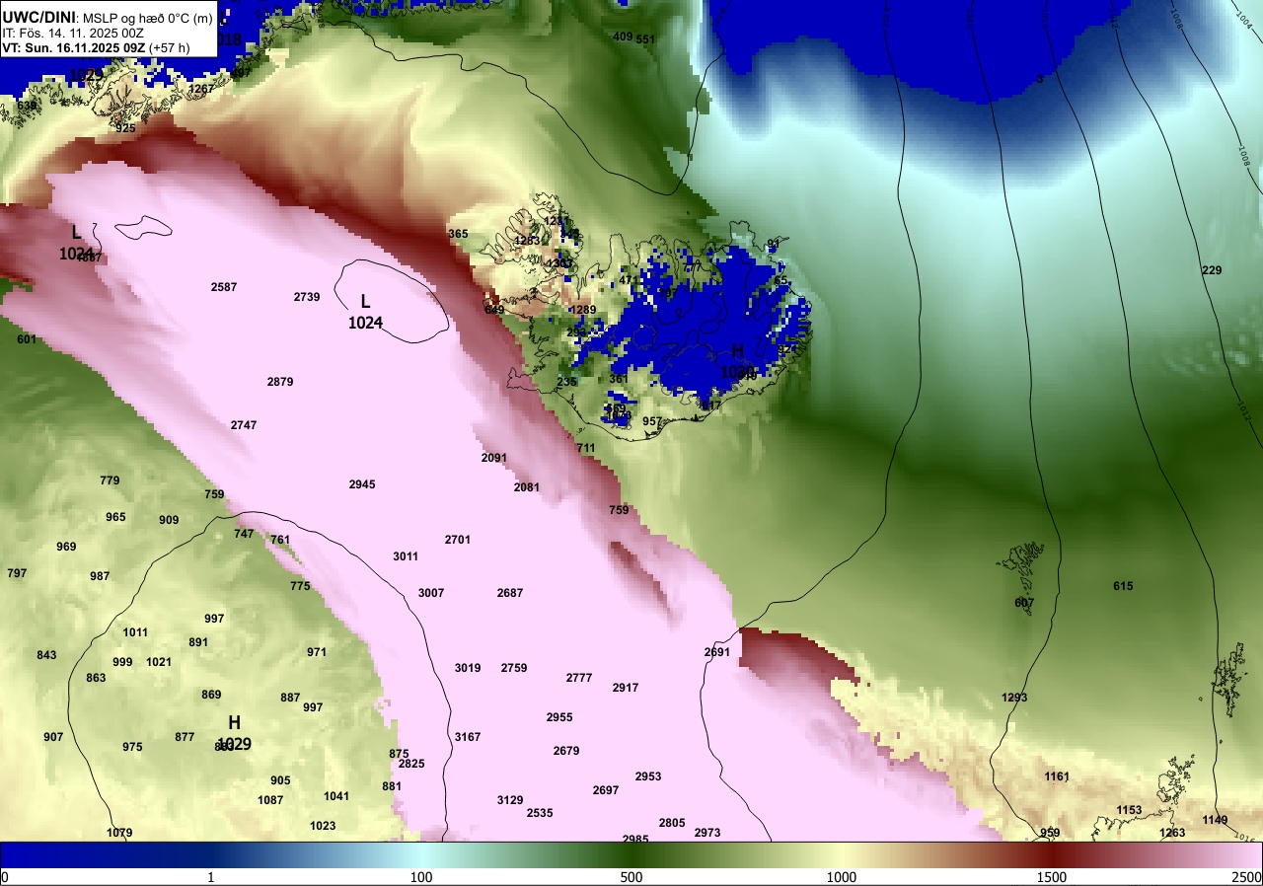1263x886 pixels.
Task: Click the height value 365
Action: click(x=458, y=234)
